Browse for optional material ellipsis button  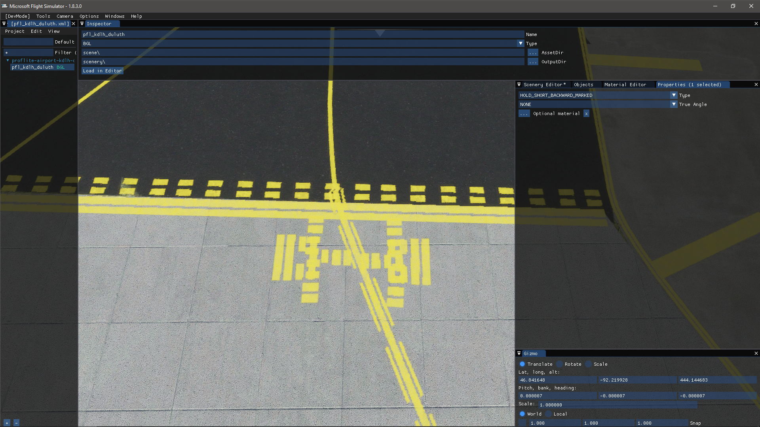click(524, 114)
